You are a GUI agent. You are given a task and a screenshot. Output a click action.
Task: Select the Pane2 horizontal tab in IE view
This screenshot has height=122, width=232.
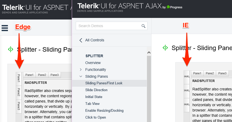(x=210, y=74)
